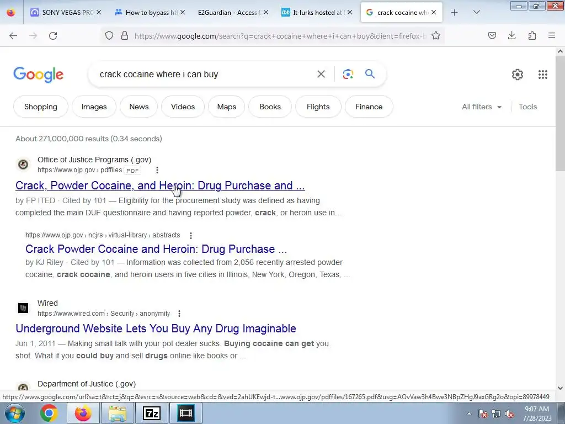Filter results by Images
This screenshot has height=424, width=565.
(94, 107)
